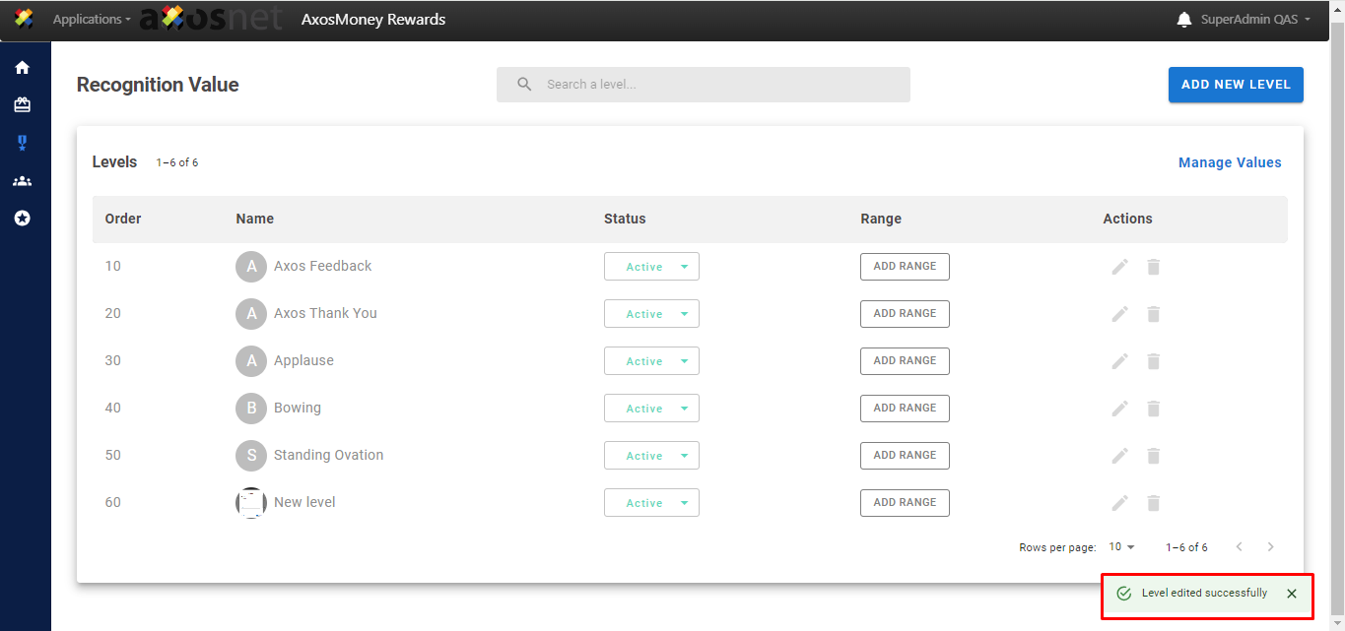
Task: Focus the Search a level field
Action: 703,85
